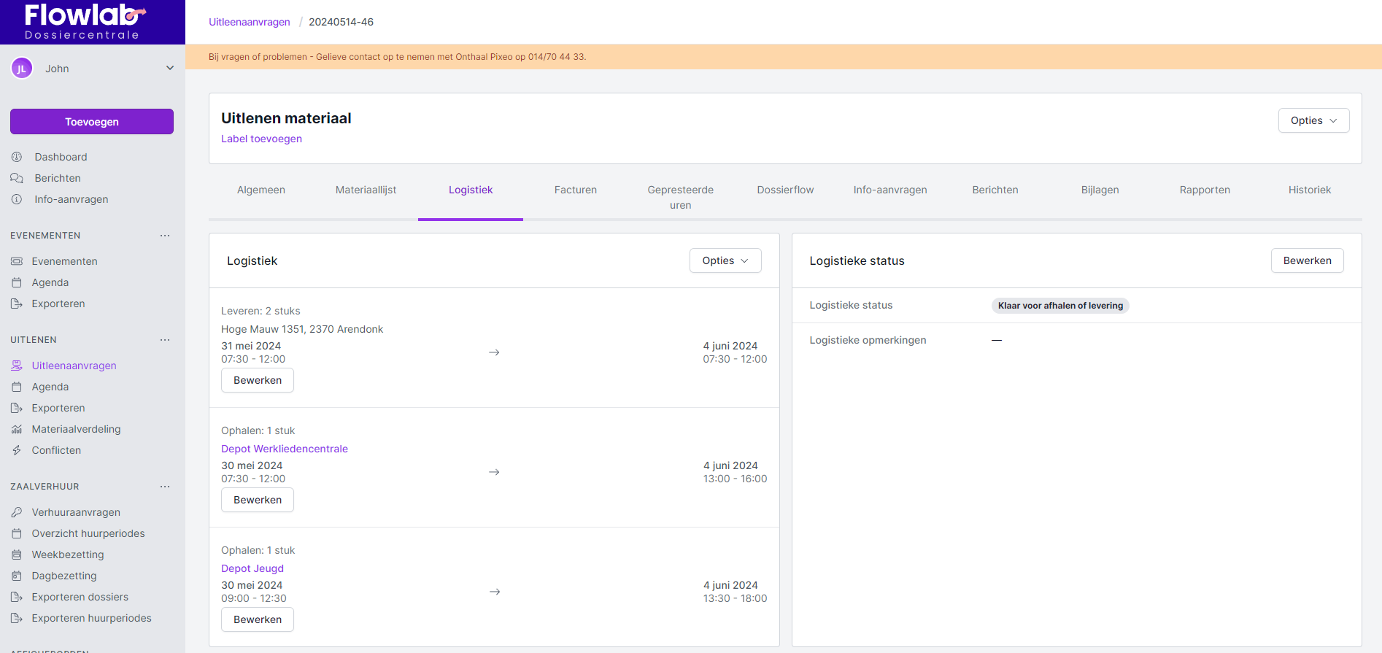This screenshot has height=653, width=1382.
Task: Switch to the Dossierflow tab
Action: click(x=785, y=190)
